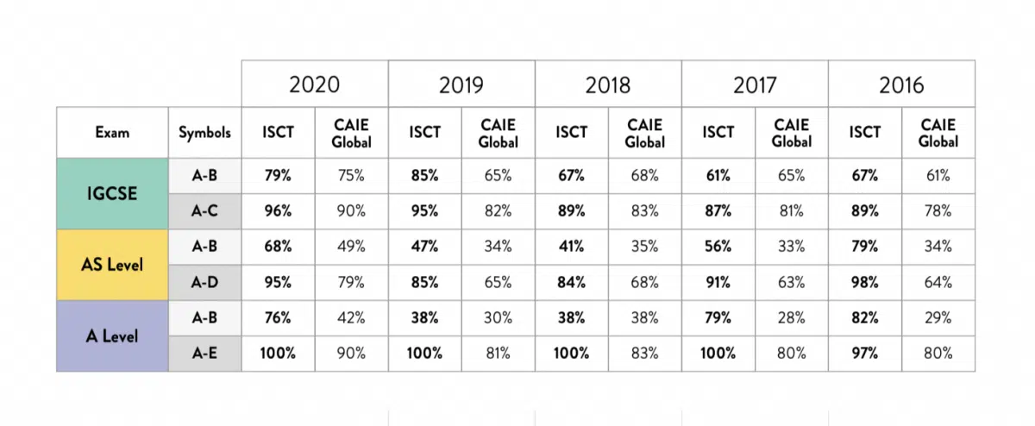
Task: Select the 2017 year header
Action: pyautogui.click(x=755, y=84)
